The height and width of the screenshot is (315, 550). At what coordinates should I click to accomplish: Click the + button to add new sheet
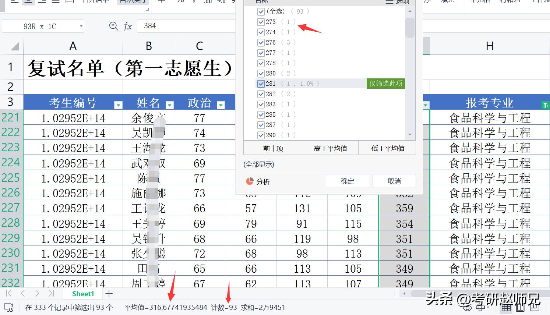tap(109, 293)
